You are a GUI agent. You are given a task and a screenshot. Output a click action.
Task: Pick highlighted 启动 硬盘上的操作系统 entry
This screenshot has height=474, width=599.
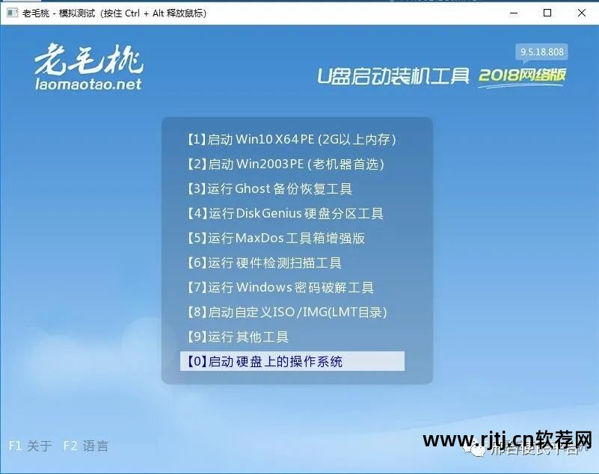[292, 361]
